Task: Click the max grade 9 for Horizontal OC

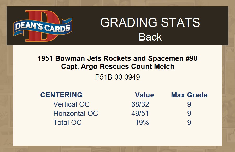Action: click(189, 114)
